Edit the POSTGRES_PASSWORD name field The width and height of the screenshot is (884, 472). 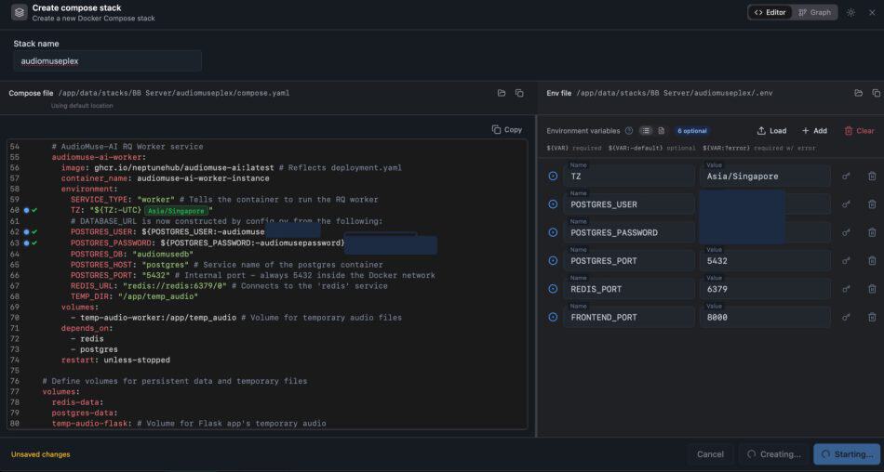(629, 232)
